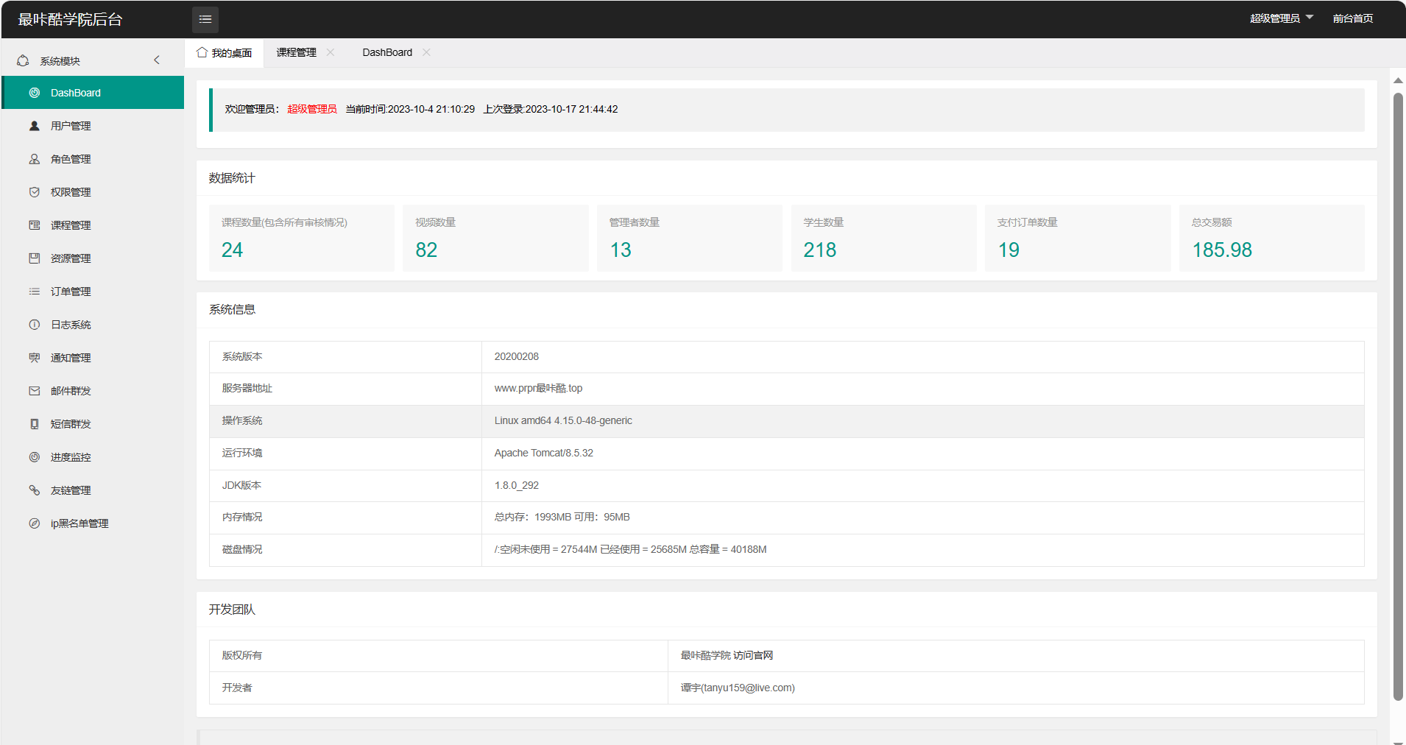Click the 订单管理 list icon
Image resolution: width=1406 pixels, height=745 pixels.
[35, 292]
